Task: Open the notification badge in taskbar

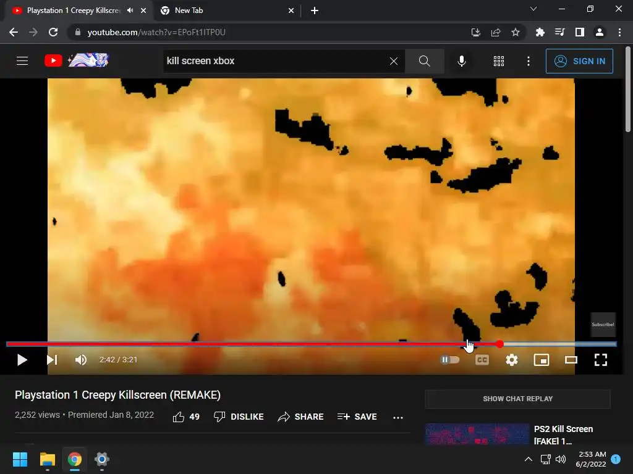Action: (x=616, y=459)
